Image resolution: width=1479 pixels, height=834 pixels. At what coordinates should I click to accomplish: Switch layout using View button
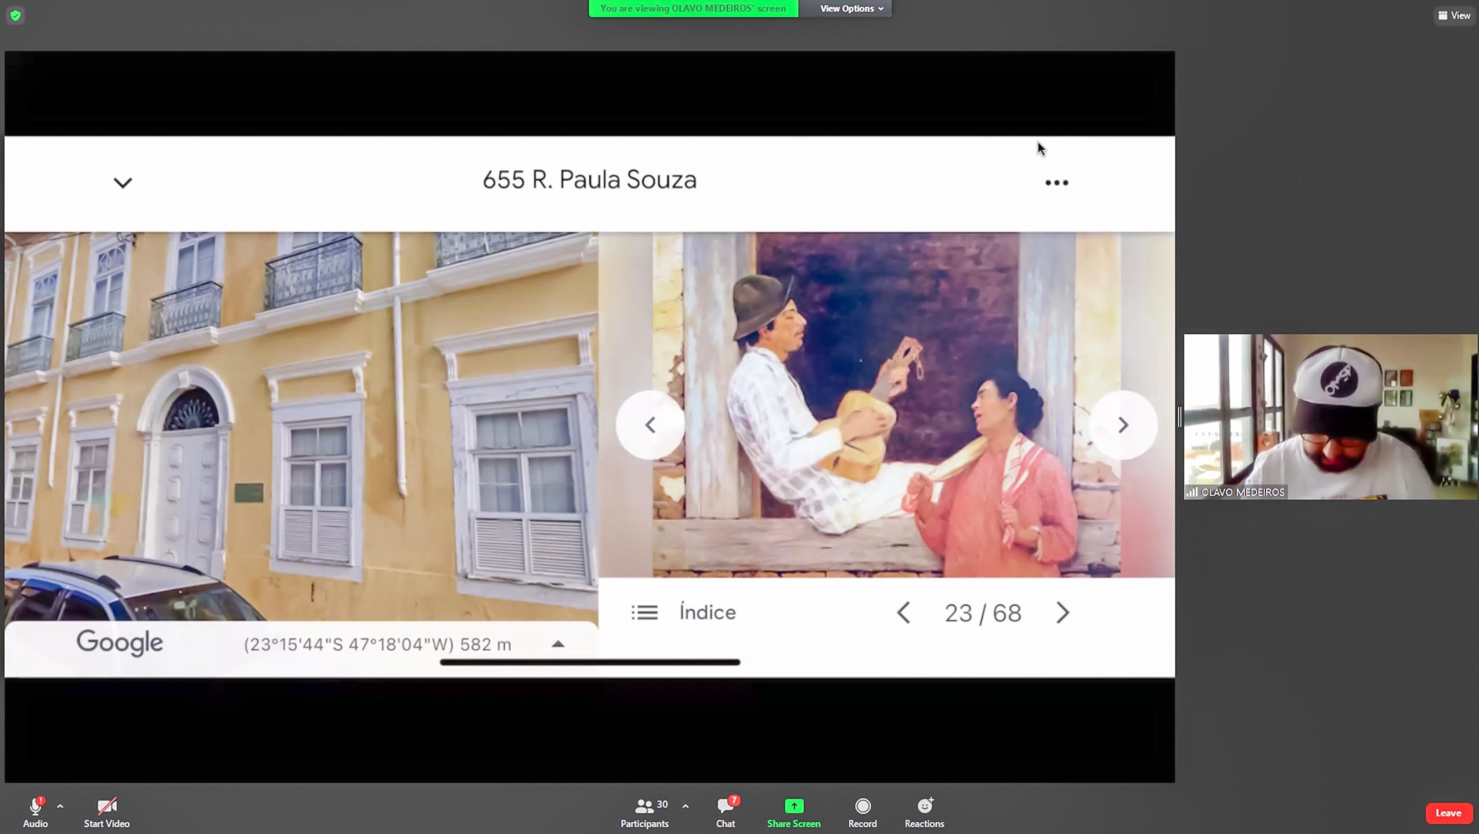coord(1454,16)
